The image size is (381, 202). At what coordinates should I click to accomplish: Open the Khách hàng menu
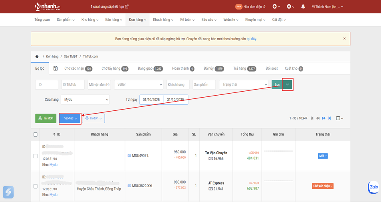click(163, 20)
